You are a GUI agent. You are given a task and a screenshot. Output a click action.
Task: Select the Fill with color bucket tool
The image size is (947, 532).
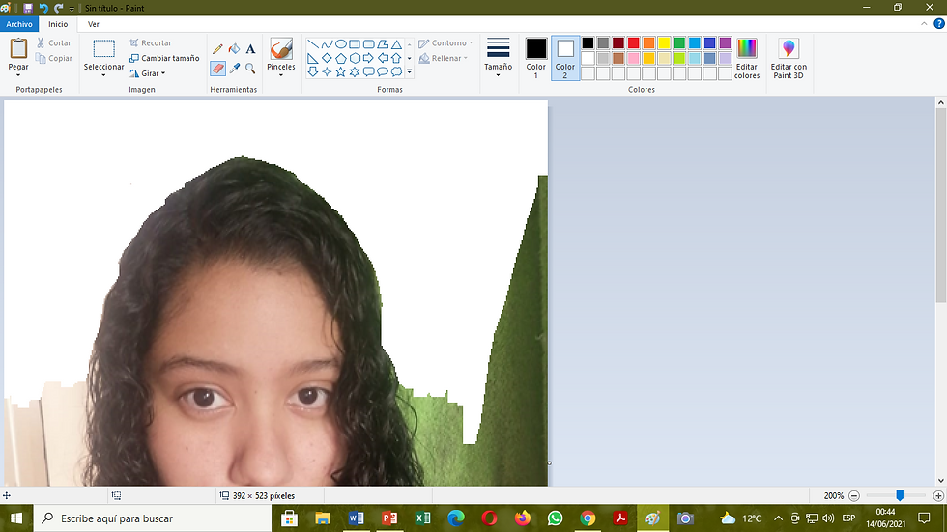234,49
